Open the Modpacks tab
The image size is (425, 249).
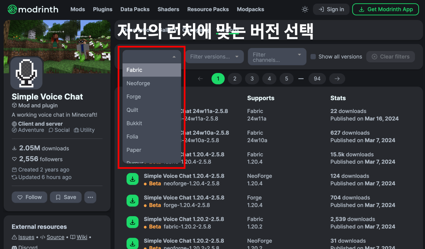[250, 9]
